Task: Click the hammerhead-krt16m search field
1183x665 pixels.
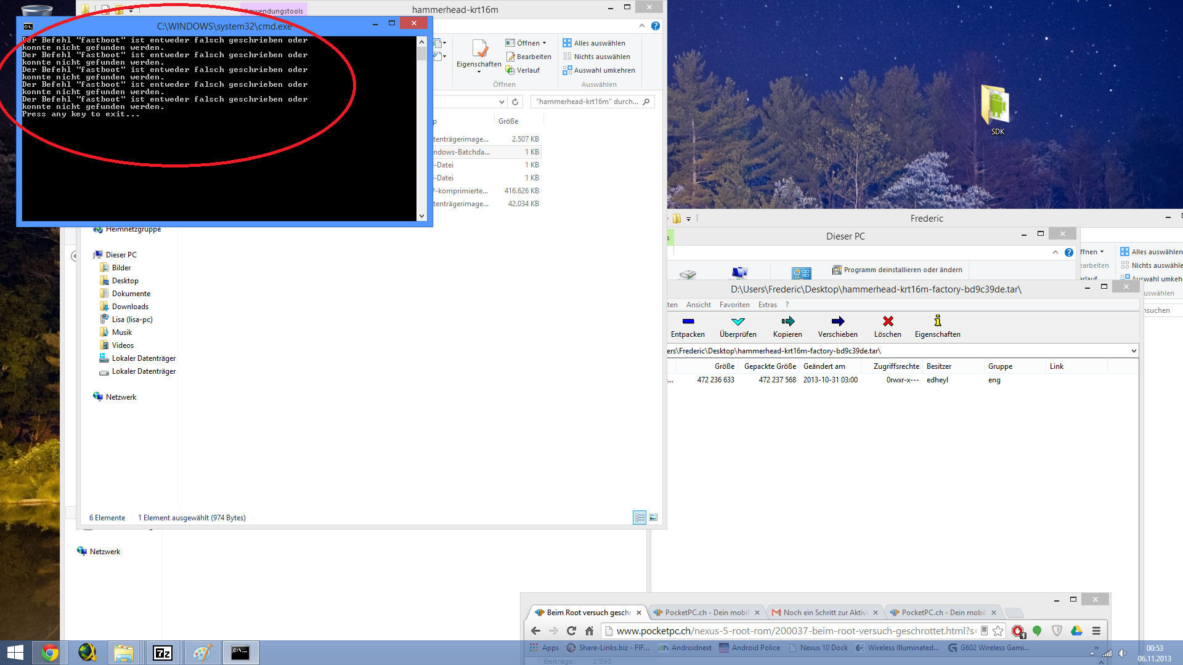Action: click(x=591, y=102)
